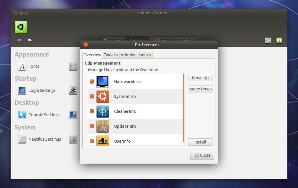Click the UpdateInfo package icon
Screen dimensions: 298x188
[102, 126]
